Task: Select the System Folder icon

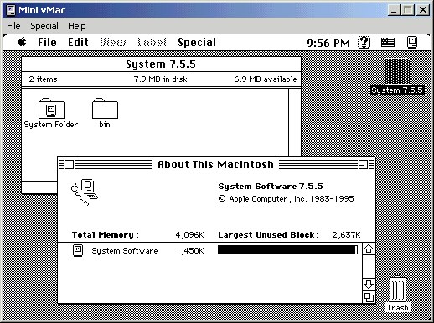Action: click(x=51, y=108)
